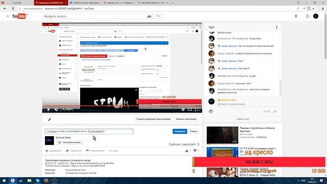
Task: Click the pencil edit icon below the video
Action: (50, 119)
